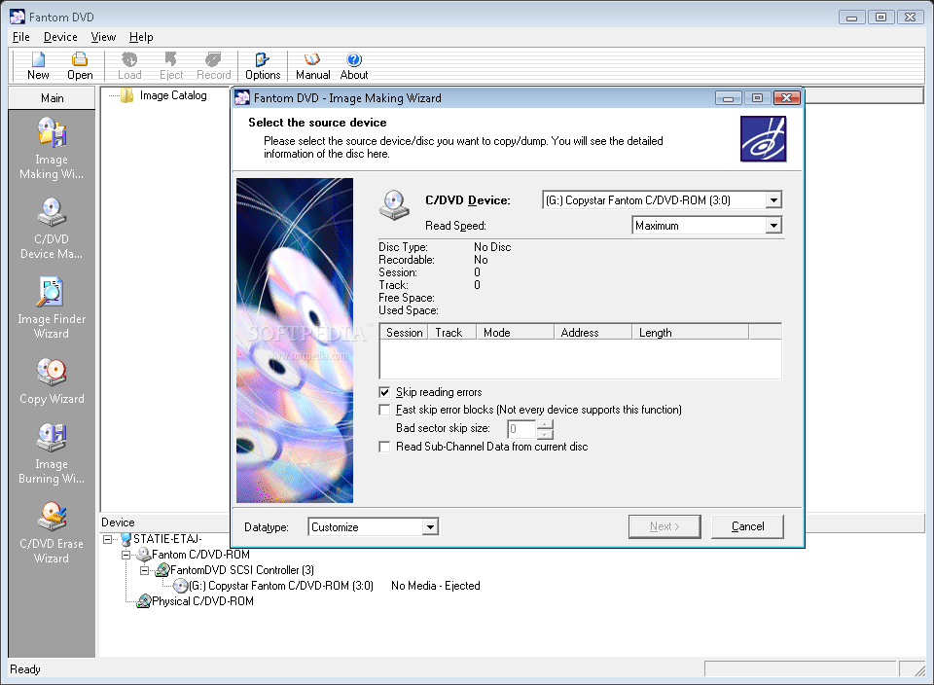Enable Fast skip error blocks option
This screenshot has height=685, width=934.
pyautogui.click(x=385, y=410)
